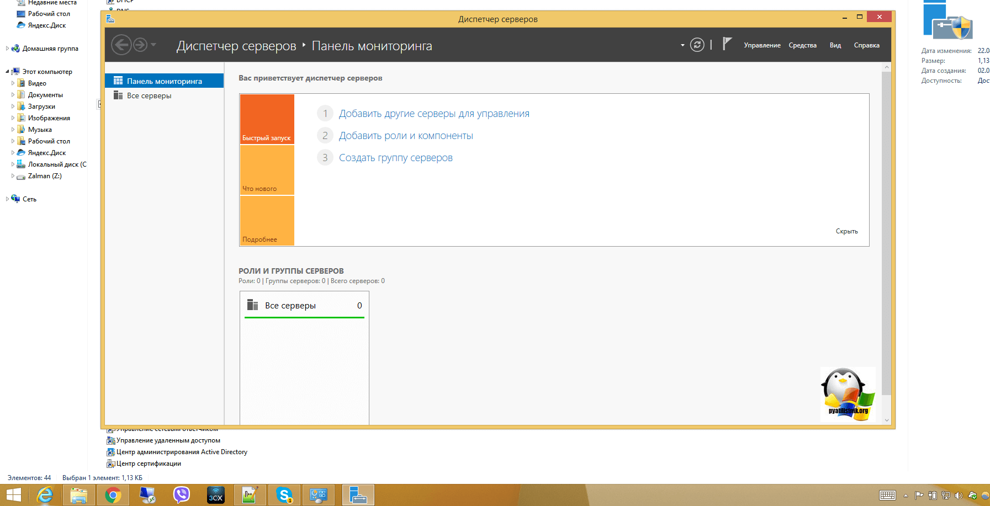Open Skype from the taskbar

[284, 495]
